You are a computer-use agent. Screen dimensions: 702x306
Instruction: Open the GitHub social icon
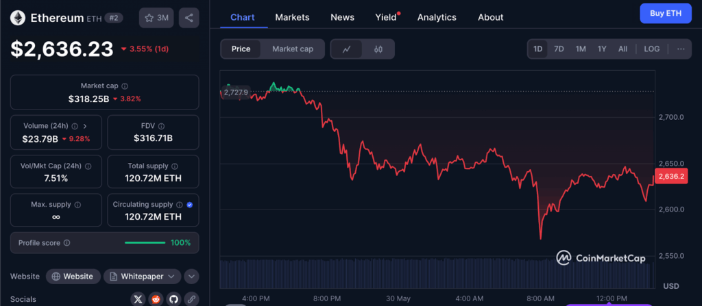pyautogui.click(x=174, y=299)
